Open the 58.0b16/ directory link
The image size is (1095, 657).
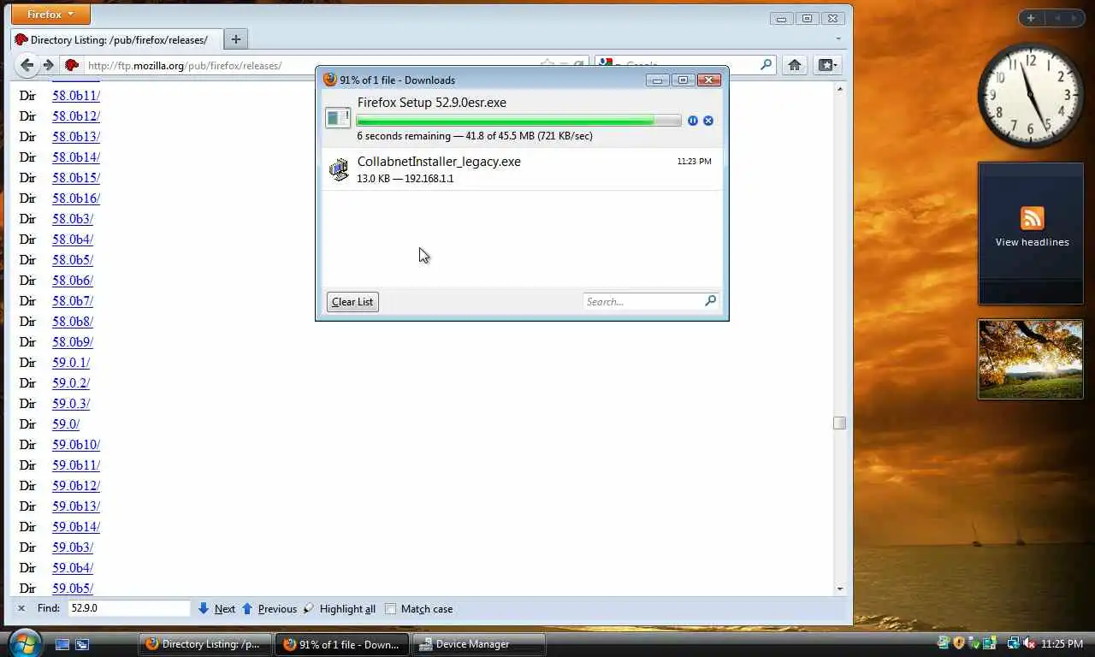(76, 198)
